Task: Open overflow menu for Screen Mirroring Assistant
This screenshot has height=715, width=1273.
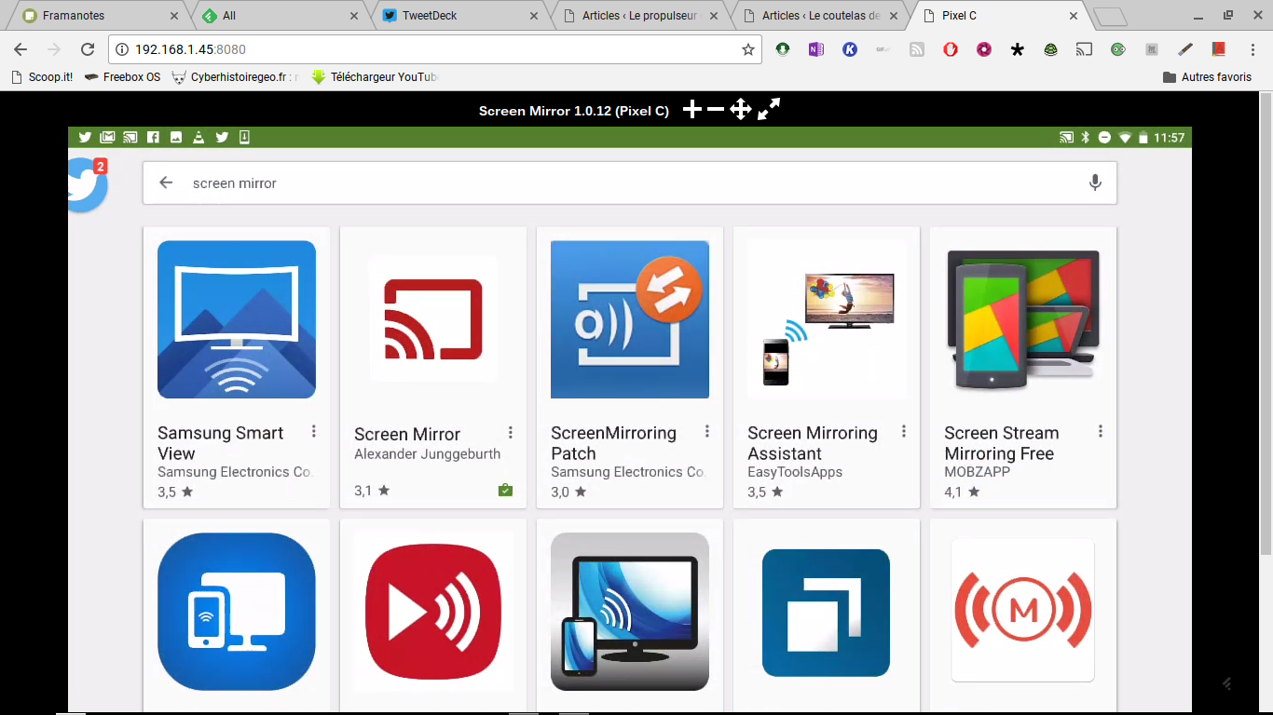Action: coord(904,431)
